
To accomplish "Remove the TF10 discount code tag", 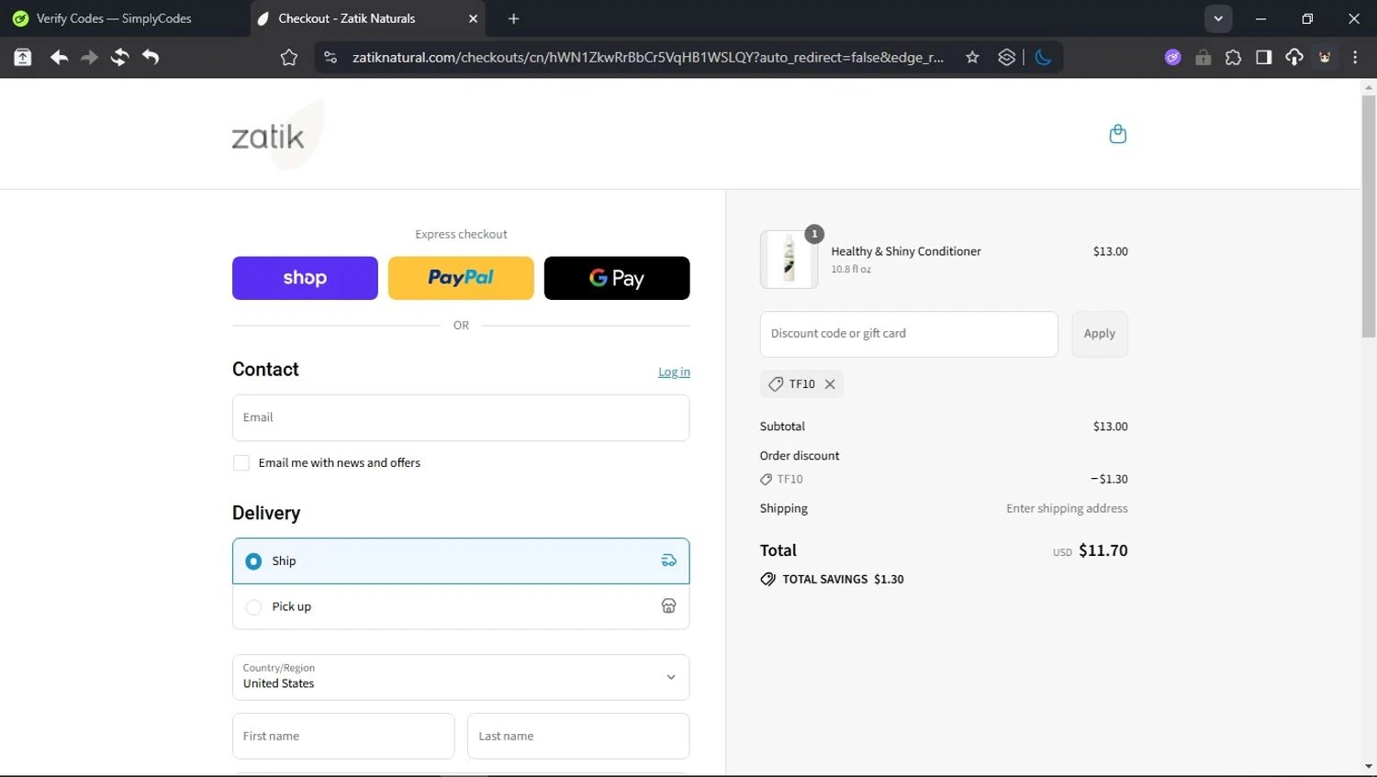I will pyautogui.click(x=830, y=384).
